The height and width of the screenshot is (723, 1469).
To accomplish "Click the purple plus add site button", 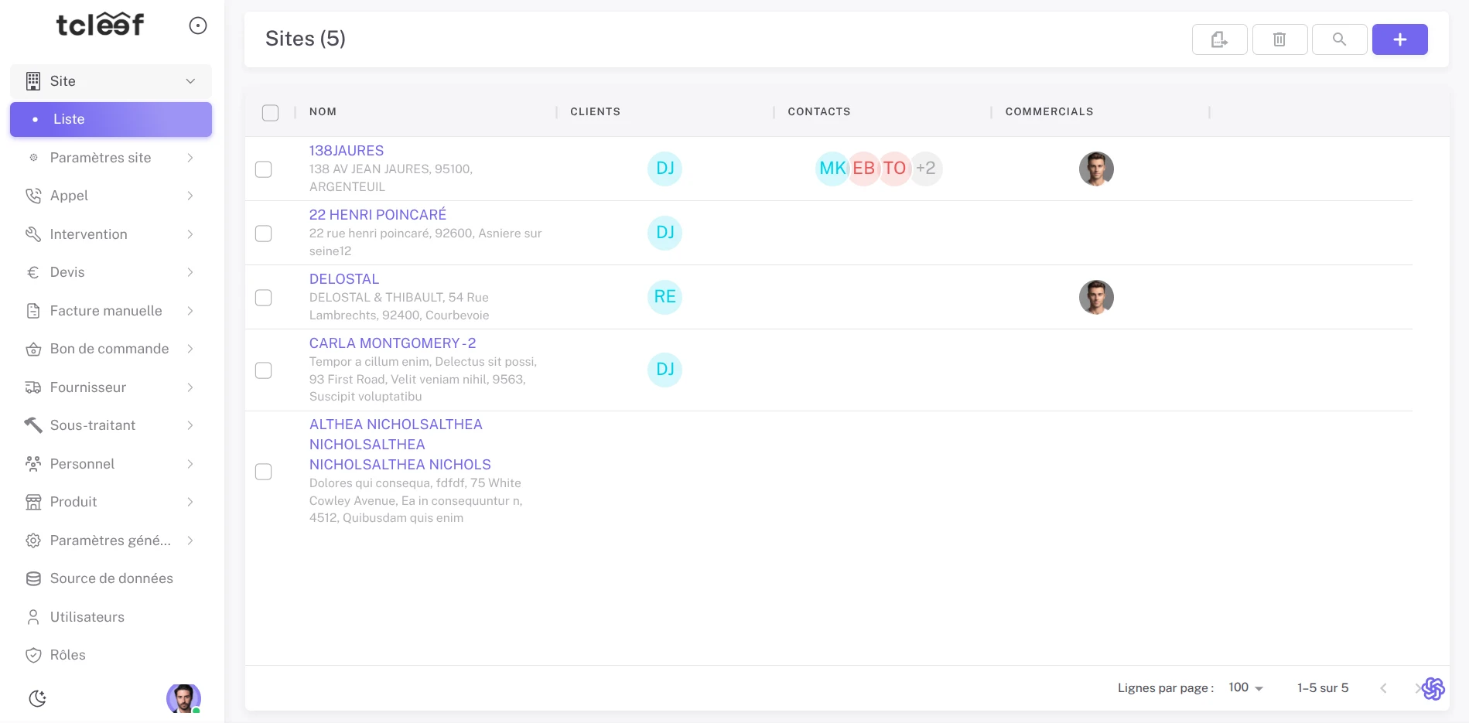I will point(1399,39).
